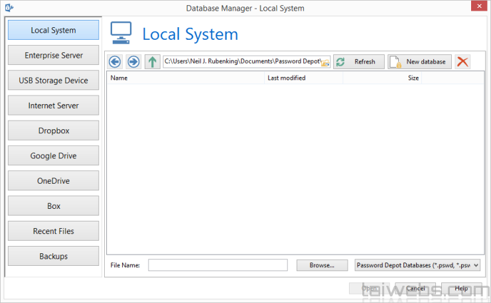Click the back navigation arrow icon

click(x=115, y=62)
